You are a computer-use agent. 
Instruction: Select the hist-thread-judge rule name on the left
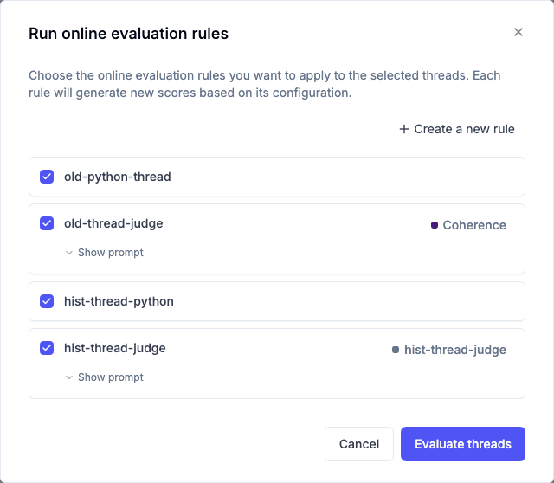pyautogui.click(x=115, y=348)
